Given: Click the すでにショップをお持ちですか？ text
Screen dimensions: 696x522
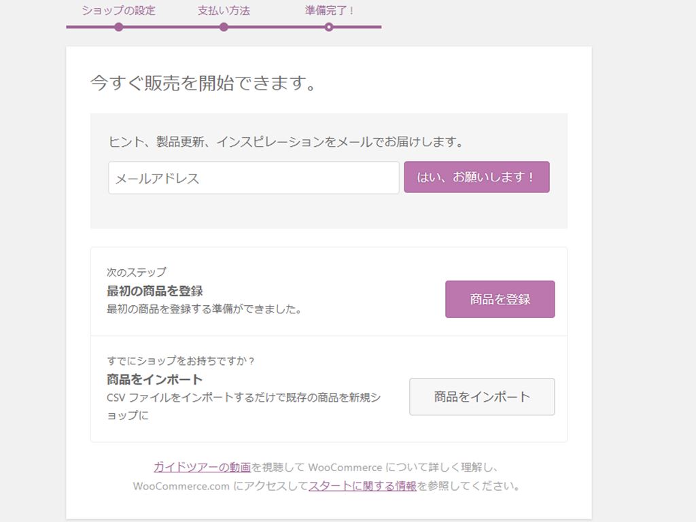Looking at the screenshot, I should [181, 360].
